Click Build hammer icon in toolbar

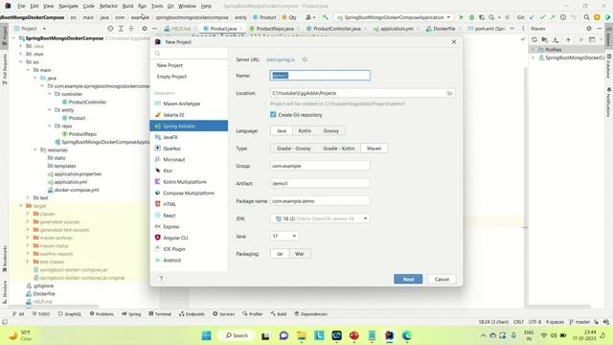coord(326,17)
